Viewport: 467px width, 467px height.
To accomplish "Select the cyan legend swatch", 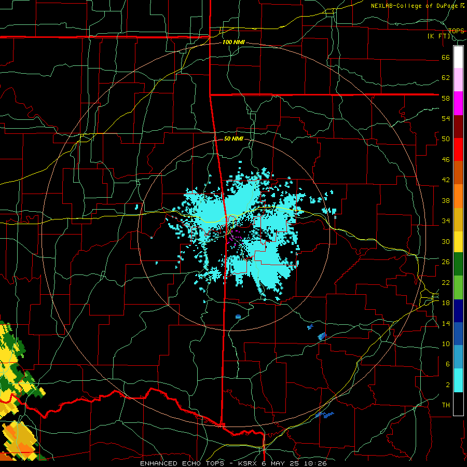I will [458, 380].
